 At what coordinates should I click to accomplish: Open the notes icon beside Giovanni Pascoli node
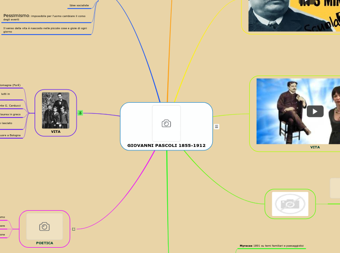tap(217, 126)
